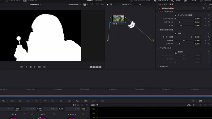Search the effects library
This screenshot has height=119, width=212.
(x=205, y=4)
